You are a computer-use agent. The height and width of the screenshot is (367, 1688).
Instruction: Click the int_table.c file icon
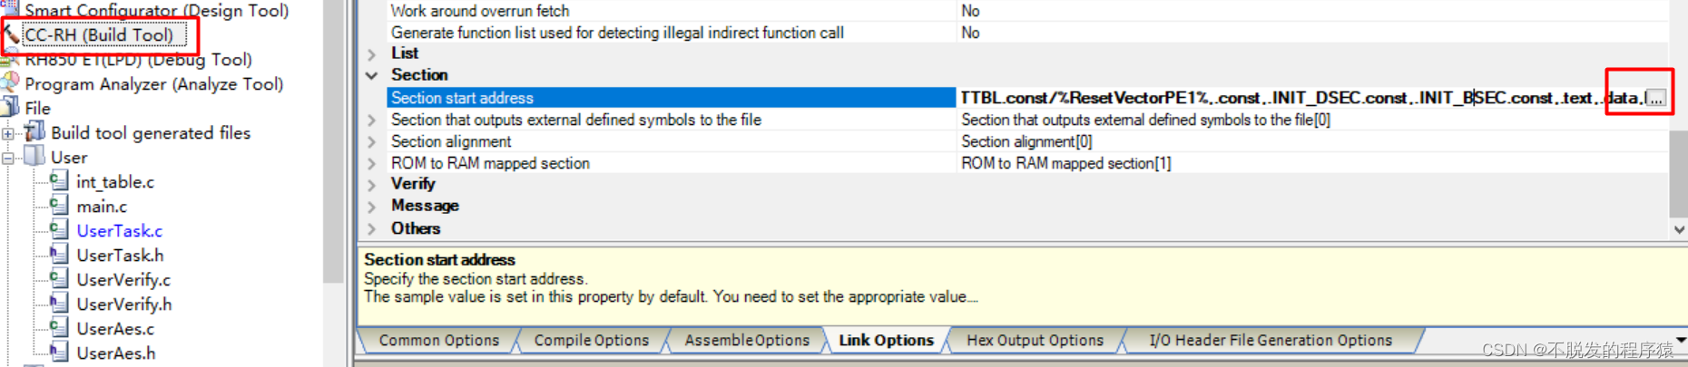[59, 181]
